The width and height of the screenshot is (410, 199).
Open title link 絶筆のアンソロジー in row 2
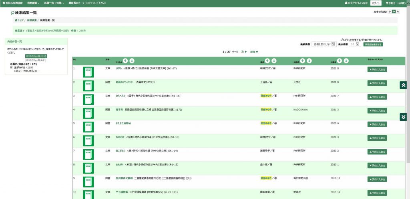(125, 82)
